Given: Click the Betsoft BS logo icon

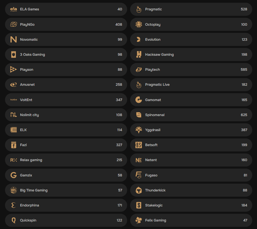Looking at the screenshot, I should pyautogui.click(x=139, y=145).
